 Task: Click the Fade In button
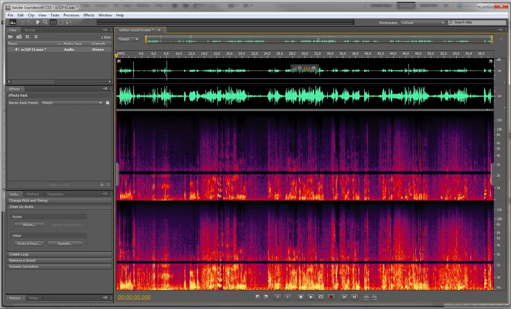(258, 297)
